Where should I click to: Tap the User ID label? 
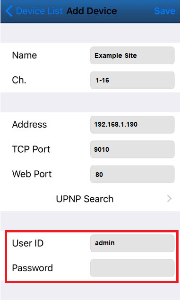click(28, 243)
